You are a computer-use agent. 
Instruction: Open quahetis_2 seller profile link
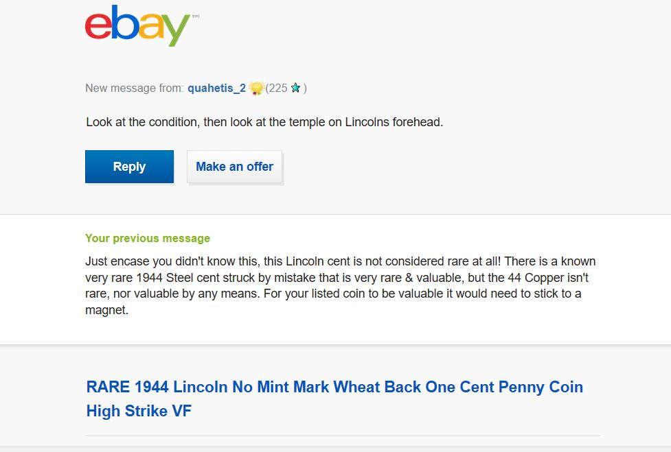point(216,88)
